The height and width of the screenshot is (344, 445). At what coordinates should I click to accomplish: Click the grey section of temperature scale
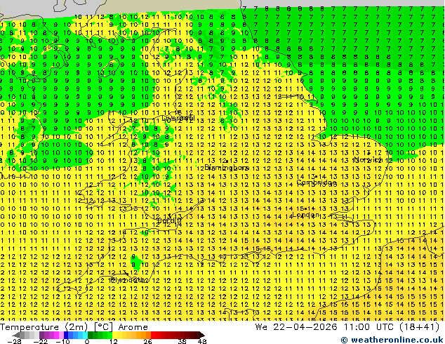pyautogui.click(x=27, y=335)
